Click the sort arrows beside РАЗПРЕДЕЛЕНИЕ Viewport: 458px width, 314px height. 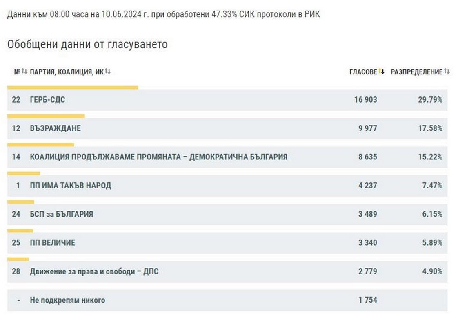tap(447, 72)
